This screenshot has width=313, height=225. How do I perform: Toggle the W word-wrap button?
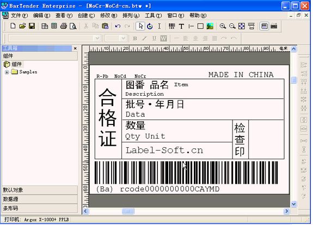point(164,38)
